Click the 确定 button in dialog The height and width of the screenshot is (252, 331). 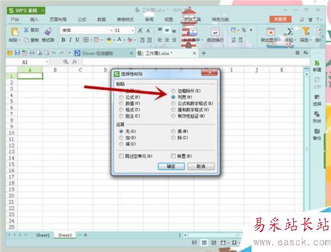(171, 166)
